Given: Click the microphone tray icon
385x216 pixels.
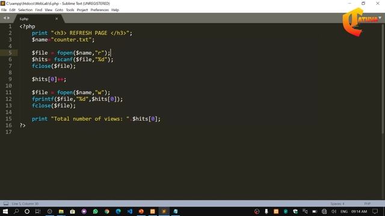Looking at the screenshot, I should pos(266,211).
